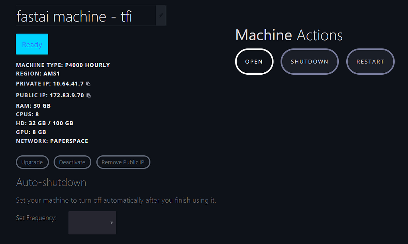
Task: Copy the private IP address using its copy icon
Action: click(88, 84)
